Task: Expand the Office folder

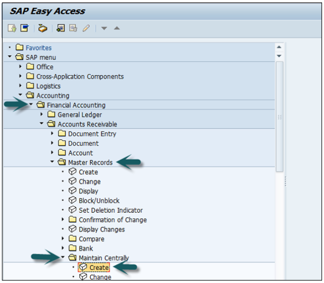Action: 20,67
